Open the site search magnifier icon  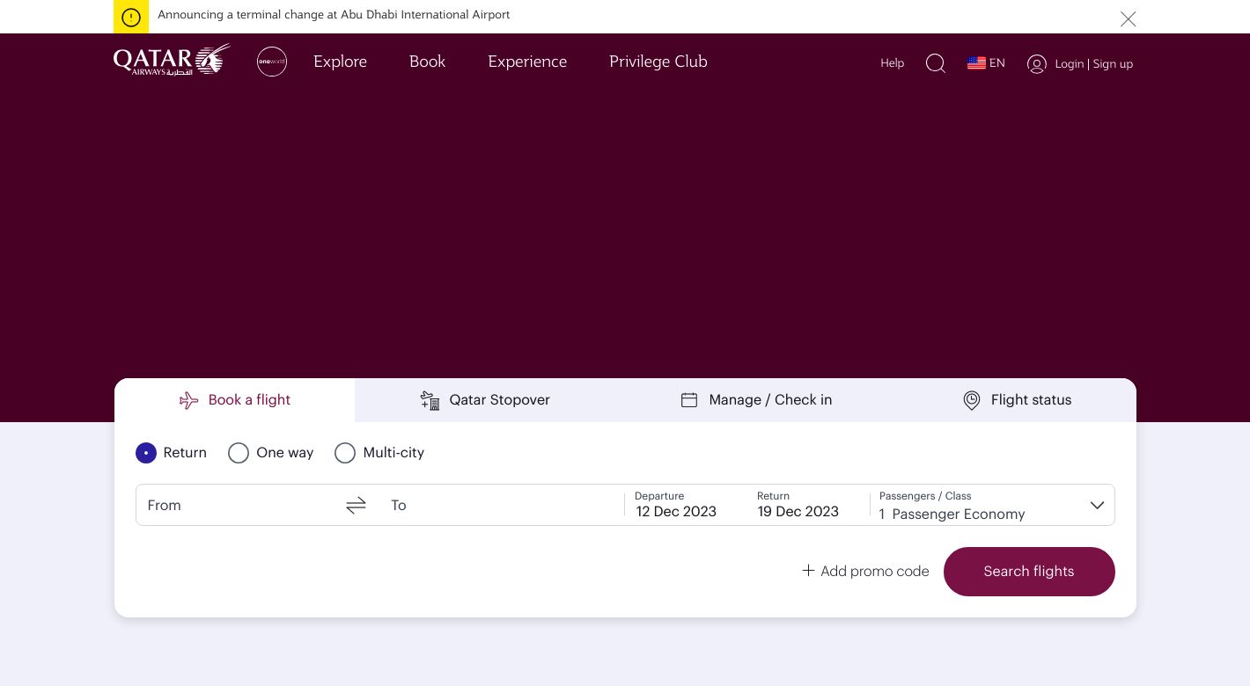pos(936,63)
